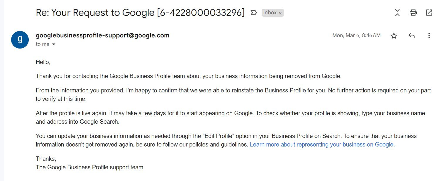Remove the Inbox label via its x
The height and width of the screenshot is (181, 442).
tap(280, 13)
